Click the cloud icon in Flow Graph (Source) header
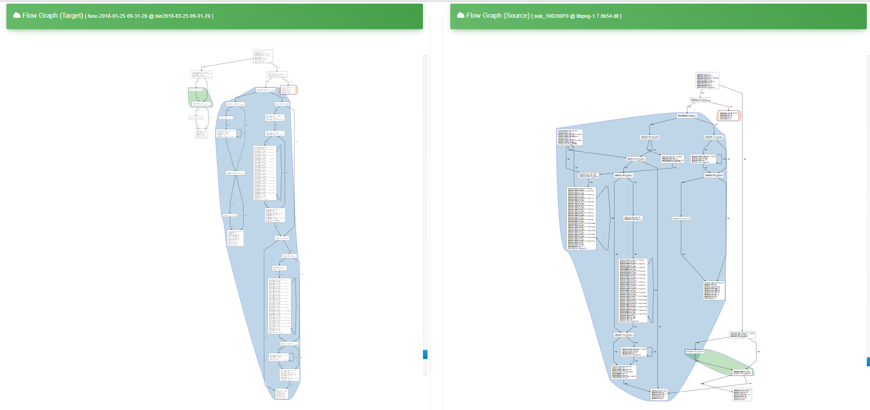Image resolution: width=870 pixels, height=410 pixels. (x=461, y=15)
